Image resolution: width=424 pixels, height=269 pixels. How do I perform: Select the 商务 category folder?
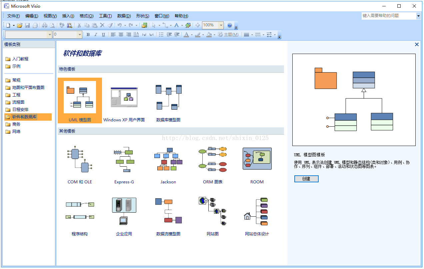(13, 124)
